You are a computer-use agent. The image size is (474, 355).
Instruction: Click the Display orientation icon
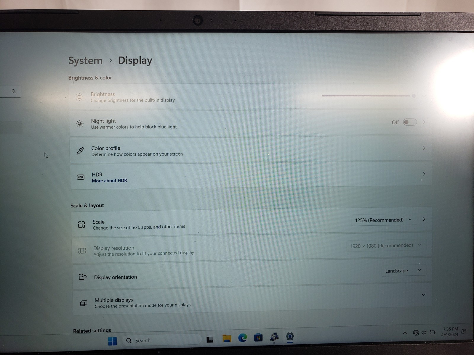point(83,277)
